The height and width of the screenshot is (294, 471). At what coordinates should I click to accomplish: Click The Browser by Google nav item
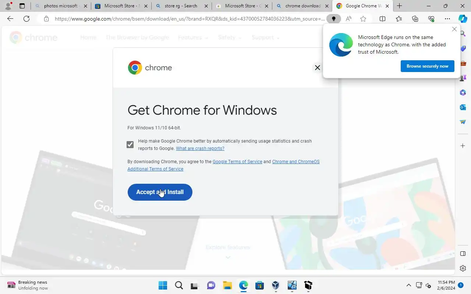pos(137,37)
